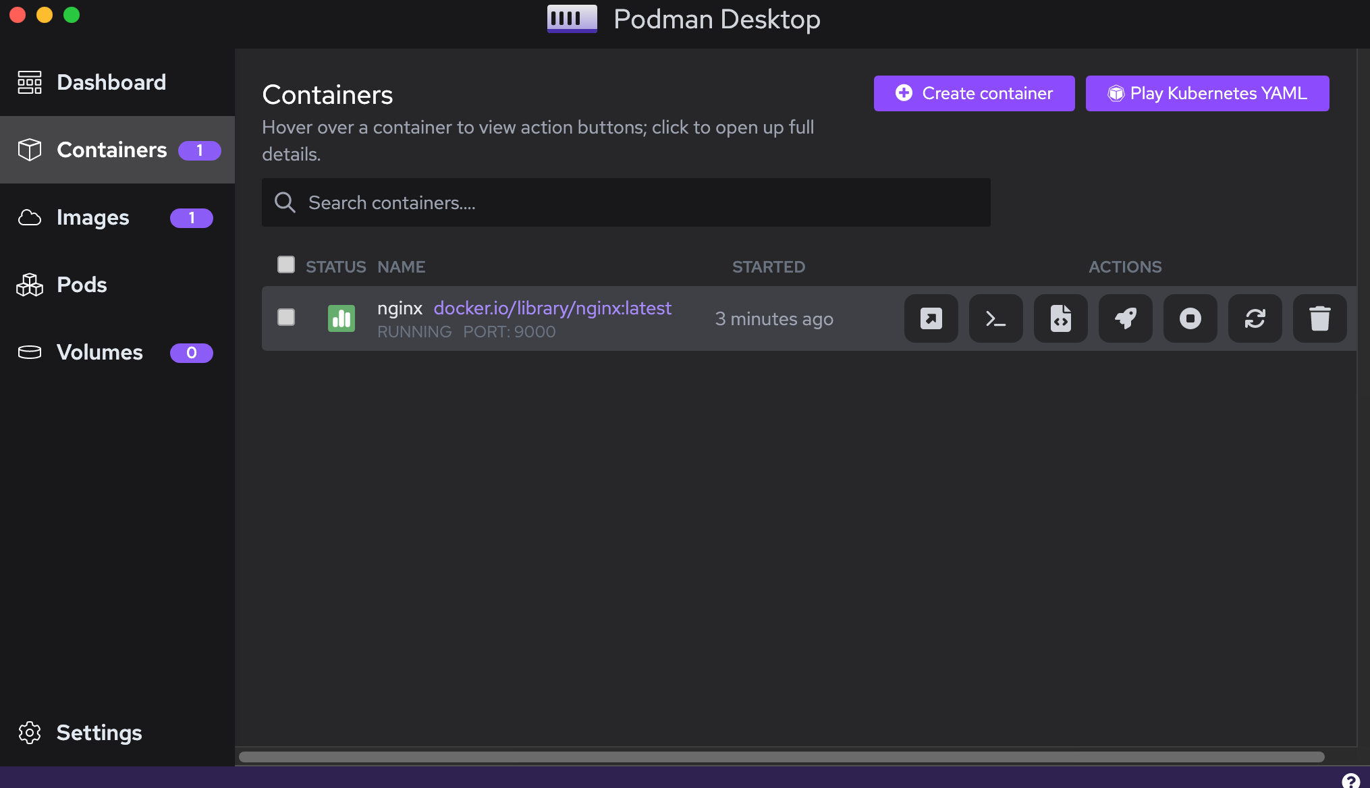Tick the header checkbox above the container list
The height and width of the screenshot is (788, 1370).
pos(285,264)
